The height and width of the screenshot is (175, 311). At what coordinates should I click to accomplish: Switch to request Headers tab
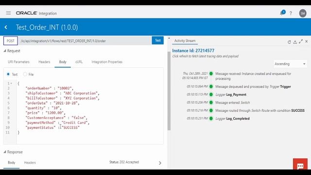coord(44,62)
